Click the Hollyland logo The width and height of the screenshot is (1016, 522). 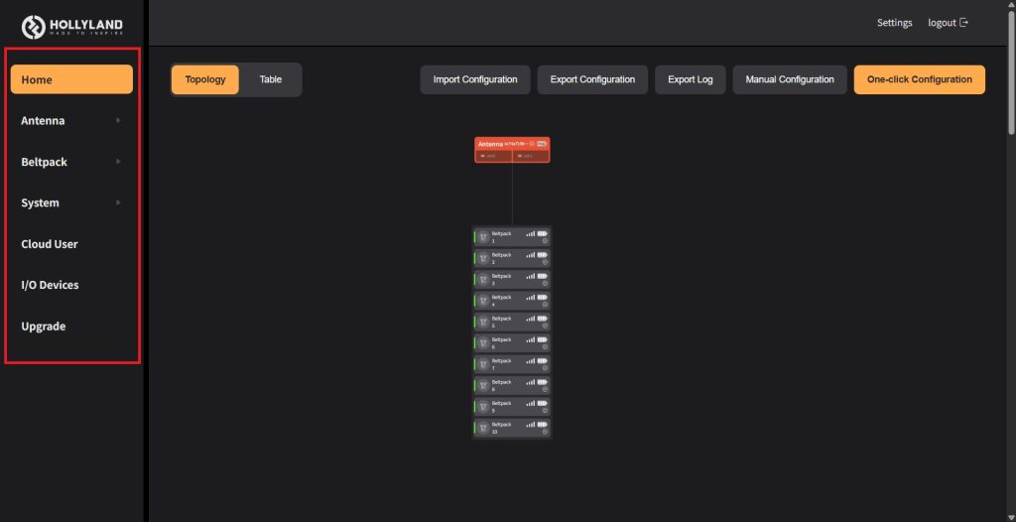pos(72,27)
